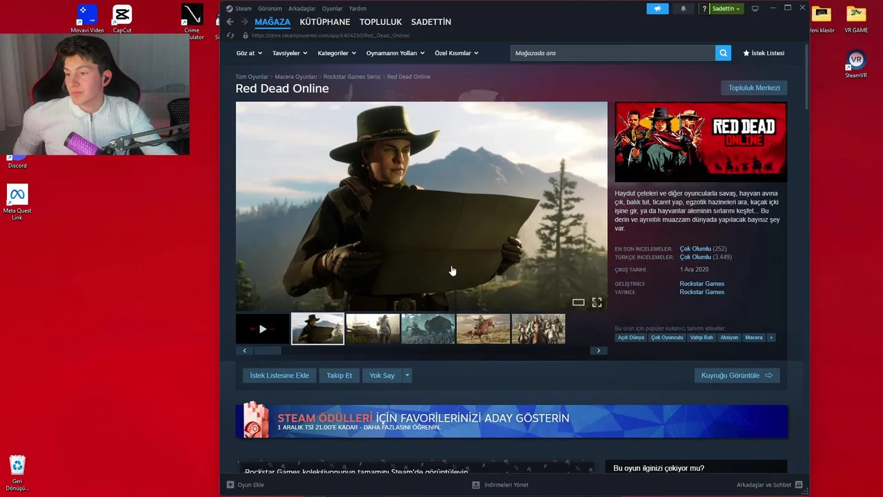Viewport: 883px width, 497px height.
Task: Switch to the KÜTÜPHANE tab
Action: pos(325,22)
